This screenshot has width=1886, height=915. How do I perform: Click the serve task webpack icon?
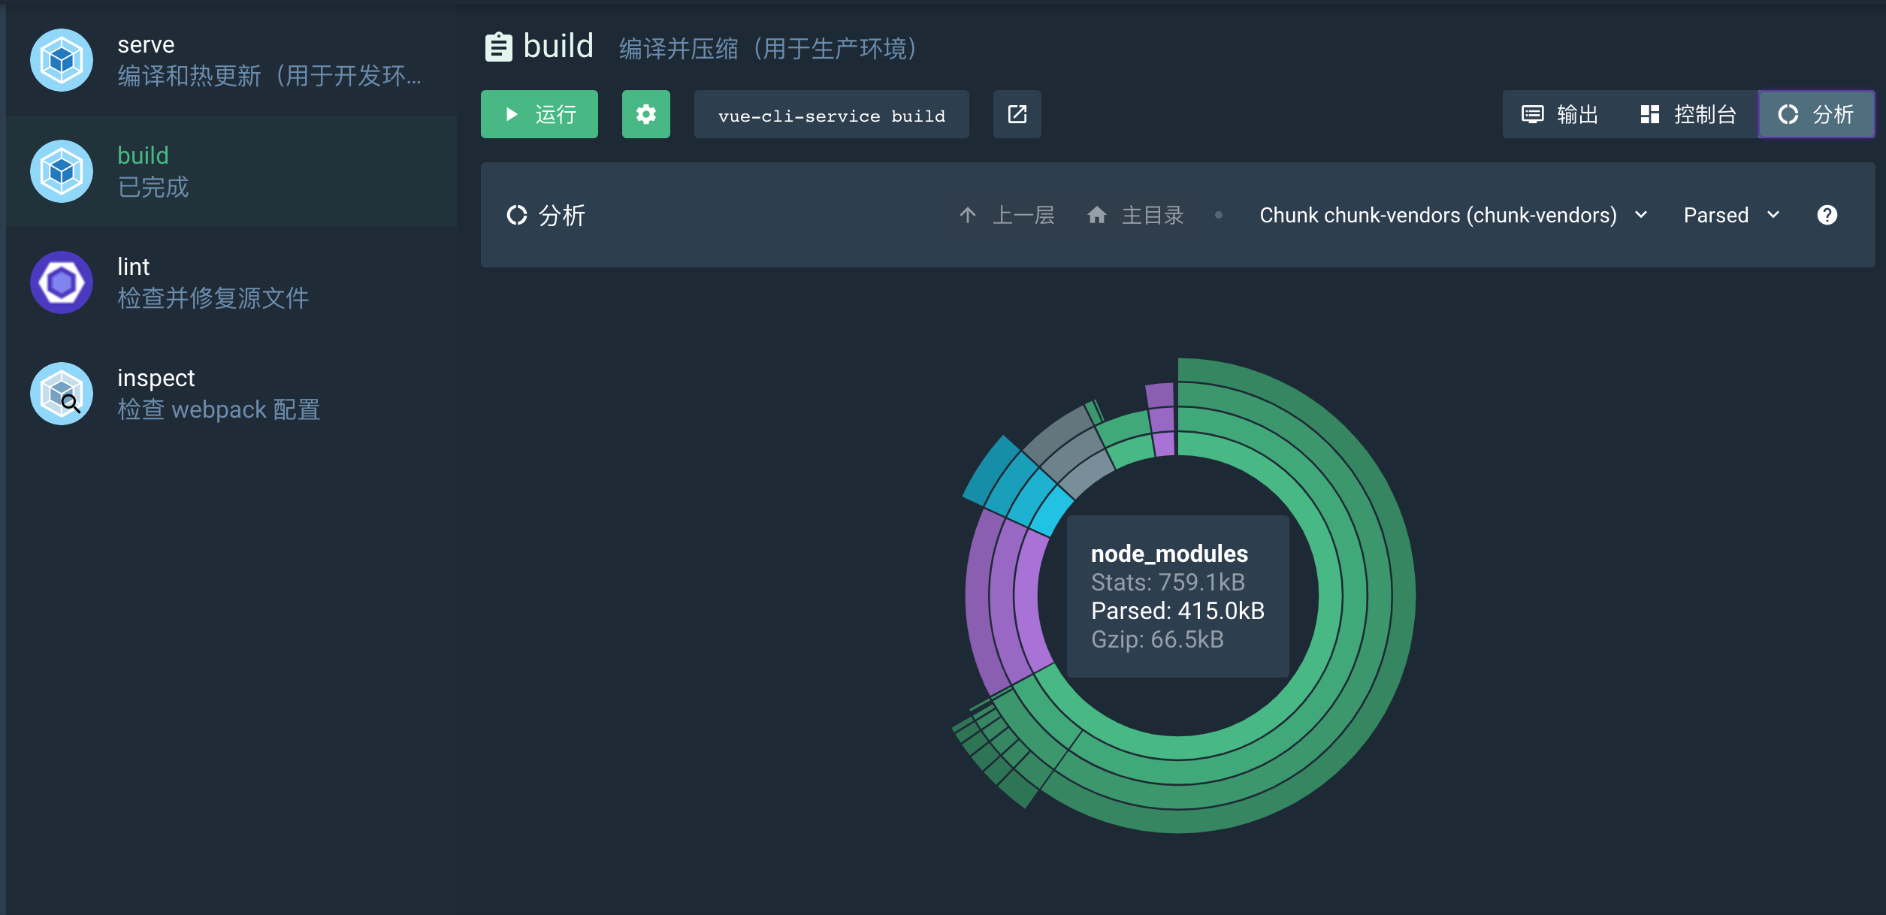pos(62,60)
